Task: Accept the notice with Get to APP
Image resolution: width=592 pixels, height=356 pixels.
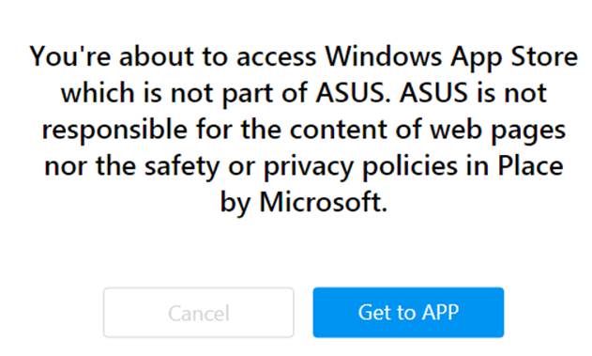Action: [x=408, y=313]
